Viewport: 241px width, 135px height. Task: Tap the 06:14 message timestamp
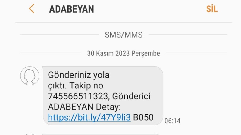[172, 121]
